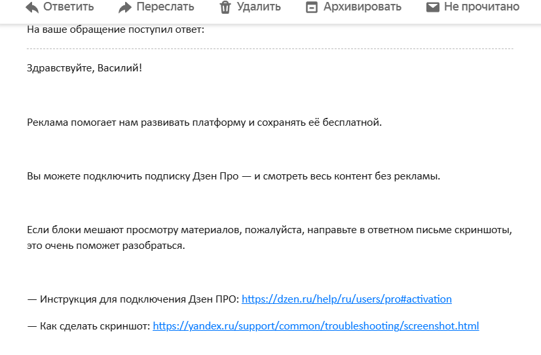This screenshot has width=541, height=355.
Task: Click the paragraph starting Реклама помогает
Action: (x=204, y=122)
